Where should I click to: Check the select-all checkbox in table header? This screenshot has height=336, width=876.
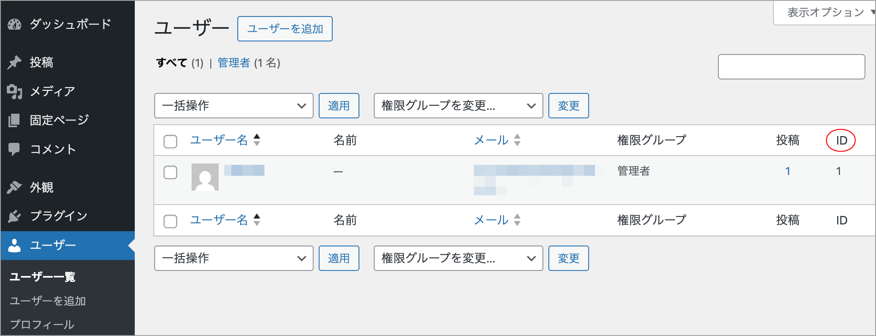(x=170, y=141)
